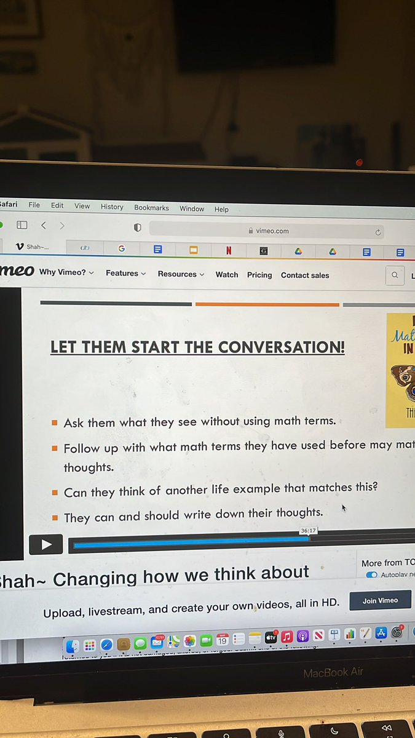Switch to the Google tab
This screenshot has width=415, height=738.
[122, 248]
